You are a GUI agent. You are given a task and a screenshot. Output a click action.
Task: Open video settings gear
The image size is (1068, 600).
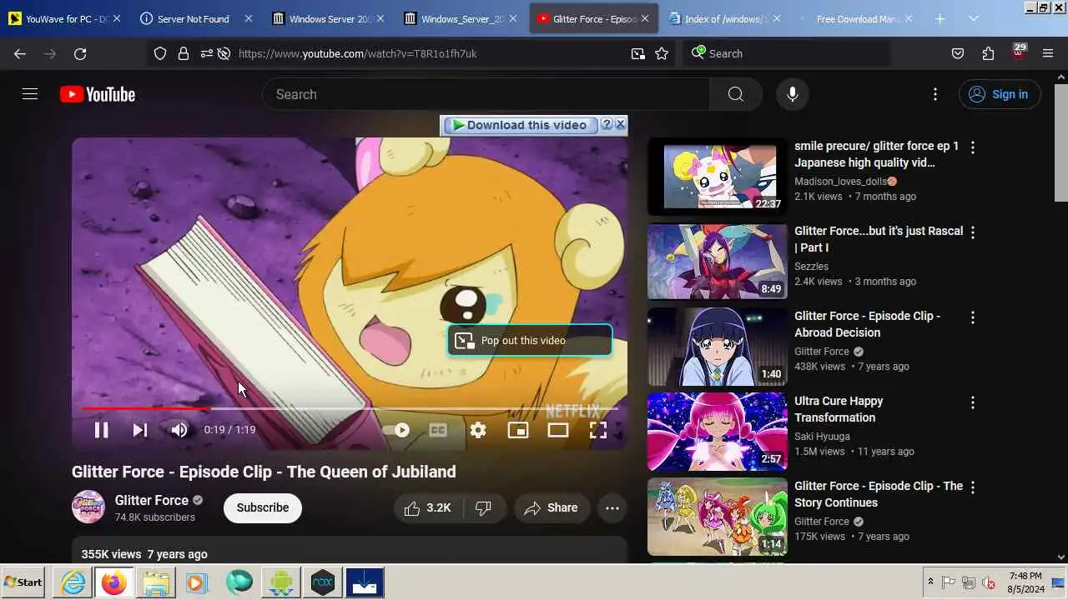[x=478, y=430]
